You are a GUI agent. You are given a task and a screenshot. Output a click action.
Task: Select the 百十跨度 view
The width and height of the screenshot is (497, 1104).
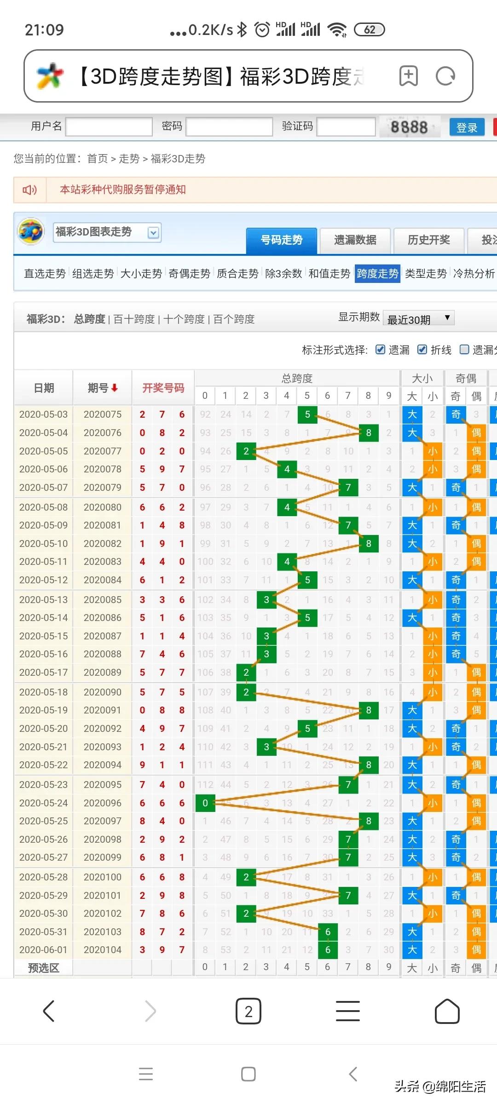tap(134, 319)
